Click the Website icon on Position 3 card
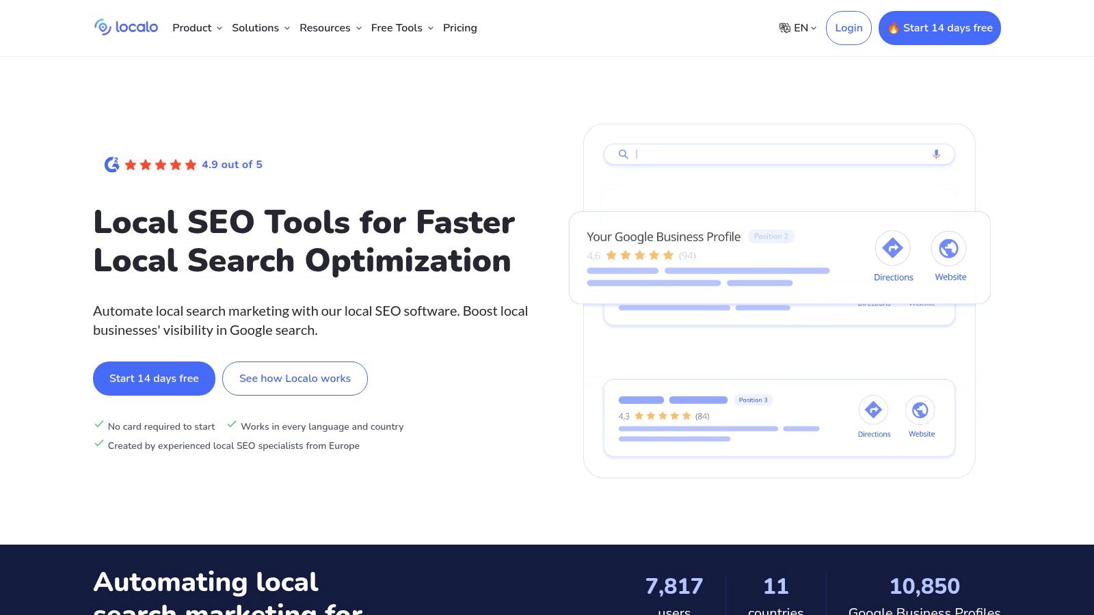The width and height of the screenshot is (1094, 615). (921, 410)
